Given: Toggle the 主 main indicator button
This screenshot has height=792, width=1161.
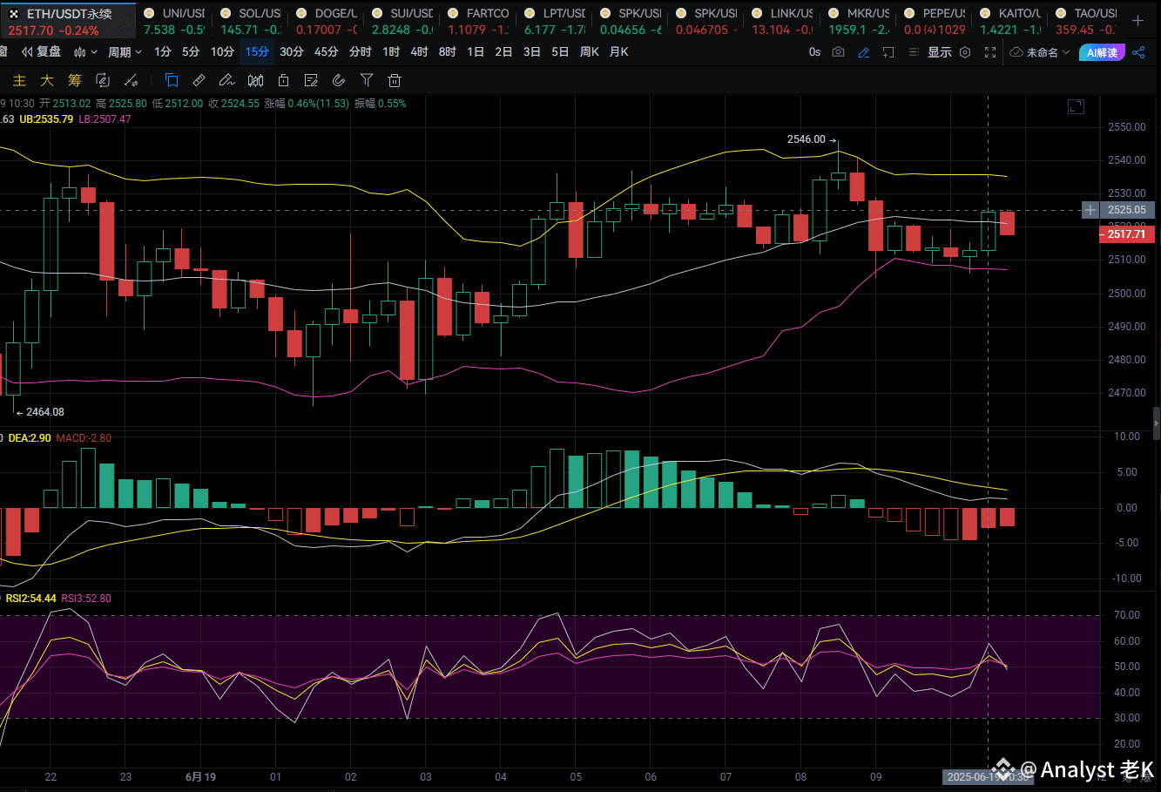Looking at the screenshot, I should tap(19, 81).
